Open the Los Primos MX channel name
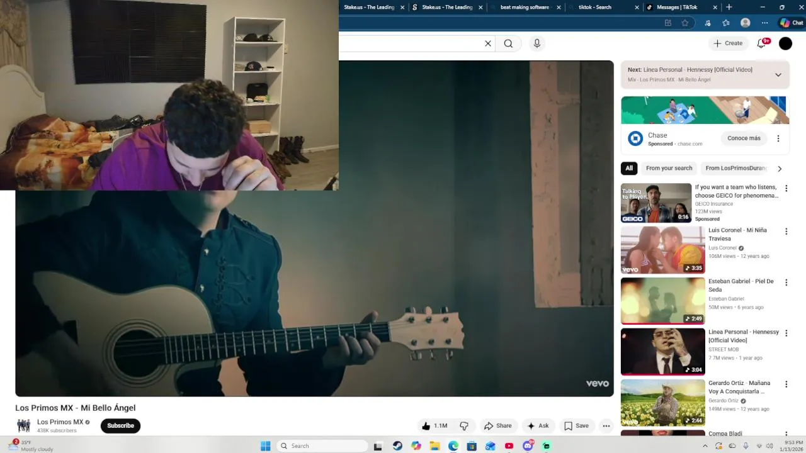The height and width of the screenshot is (453, 806). pyautogui.click(x=60, y=422)
